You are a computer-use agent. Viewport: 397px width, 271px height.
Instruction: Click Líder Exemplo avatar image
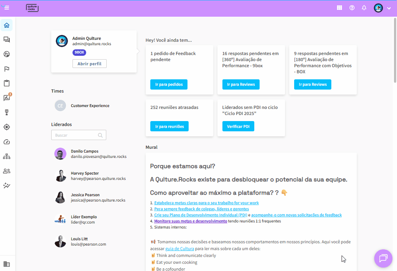pos(60,220)
